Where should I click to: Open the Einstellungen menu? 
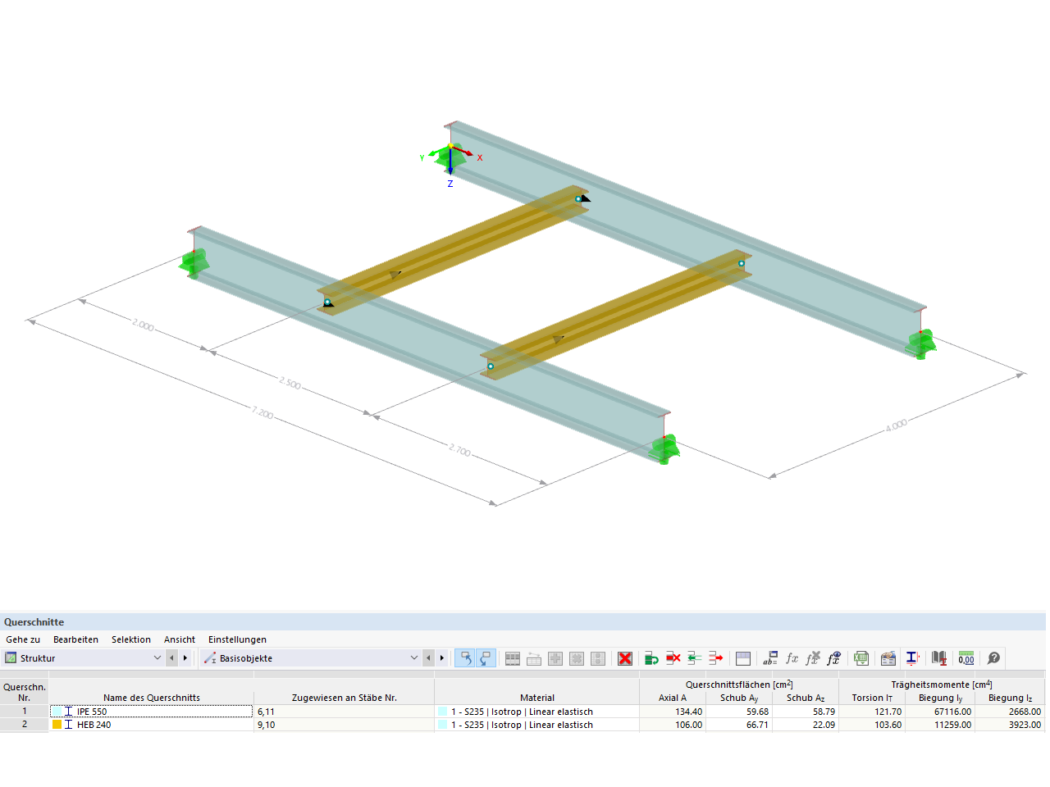tap(237, 639)
